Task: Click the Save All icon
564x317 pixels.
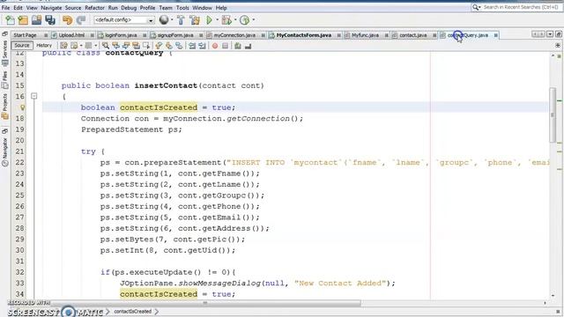Action: (x=50, y=20)
